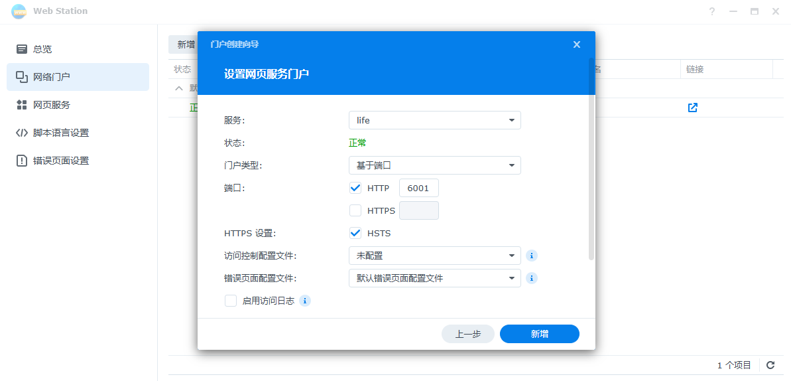Viewport: 791px width, 381px height.
Task: Close the portal creation wizard dialog
Action: (576, 44)
